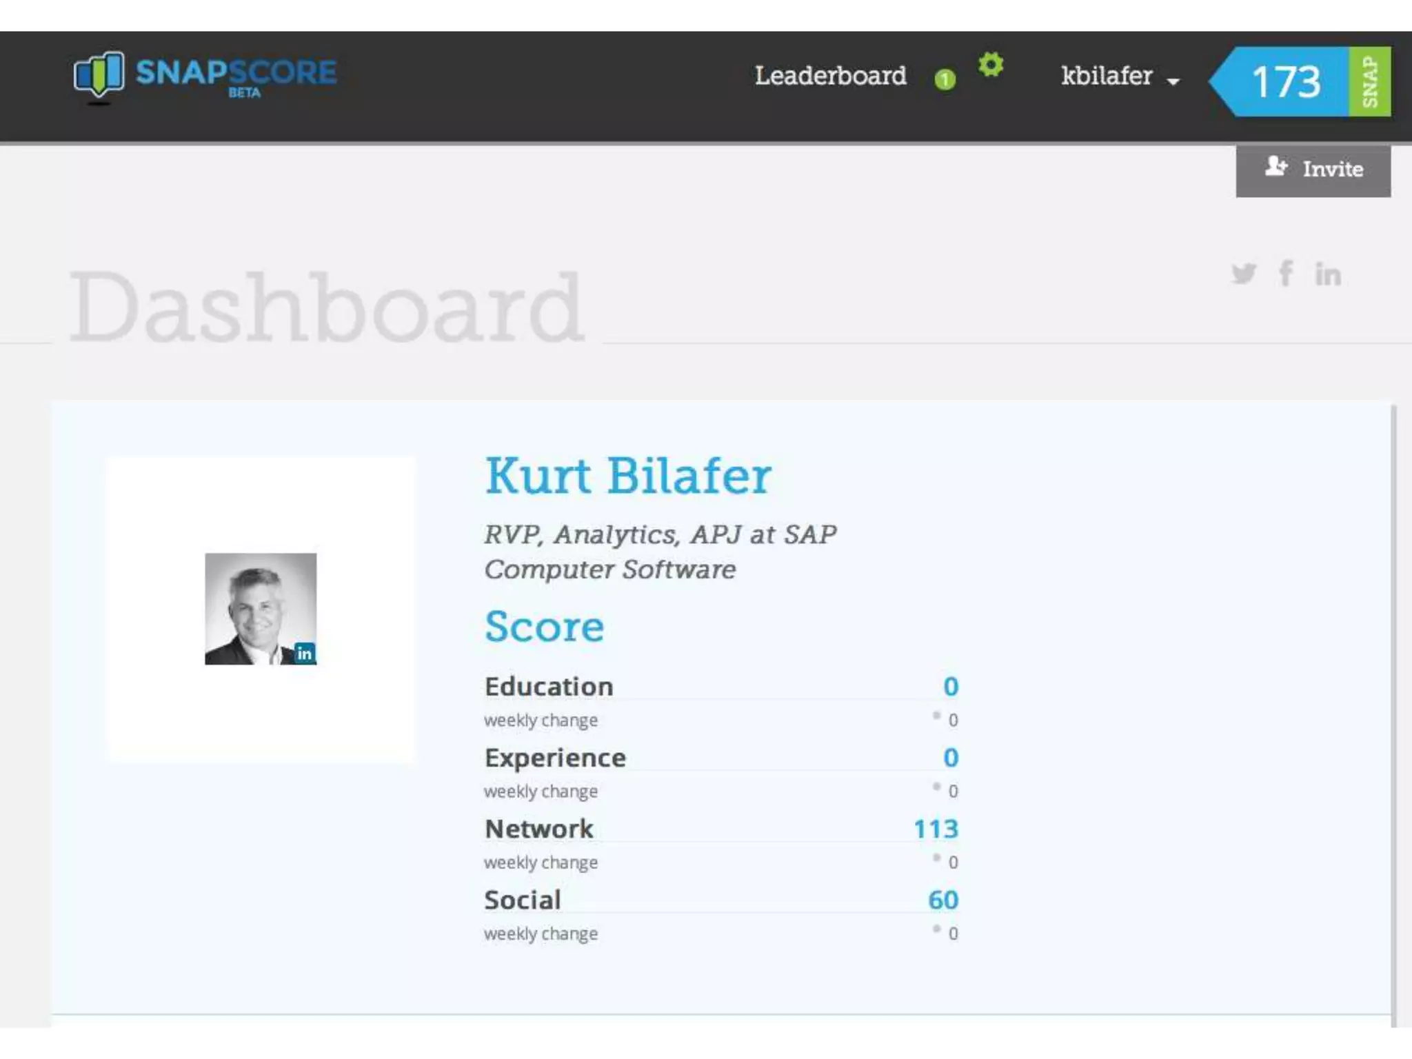Click the Education score row
The width and height of the screenshot is (1412, 1059).
pyautogui.click(x=549, y=687)
